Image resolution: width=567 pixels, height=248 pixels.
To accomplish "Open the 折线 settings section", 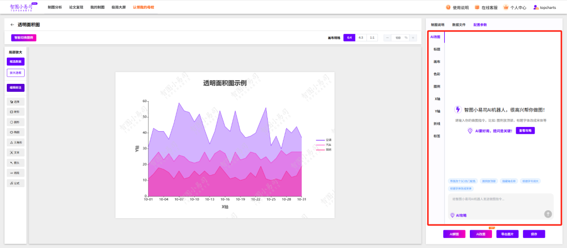I will point(436,124).
